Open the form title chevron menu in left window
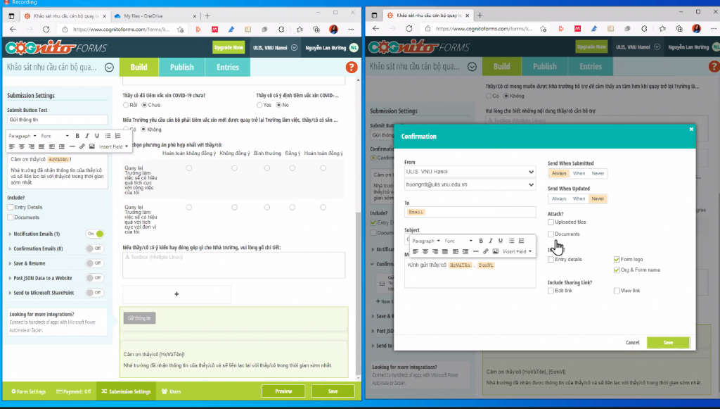Screen dimensions: 720x409 [x=109, y=68]
